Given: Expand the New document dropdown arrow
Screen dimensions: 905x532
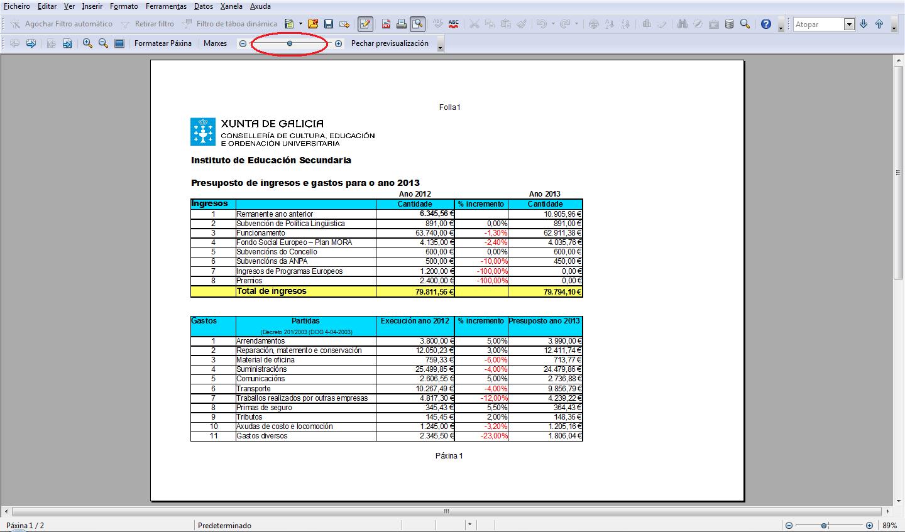Looking at the screenshot, I should [300, 24].
